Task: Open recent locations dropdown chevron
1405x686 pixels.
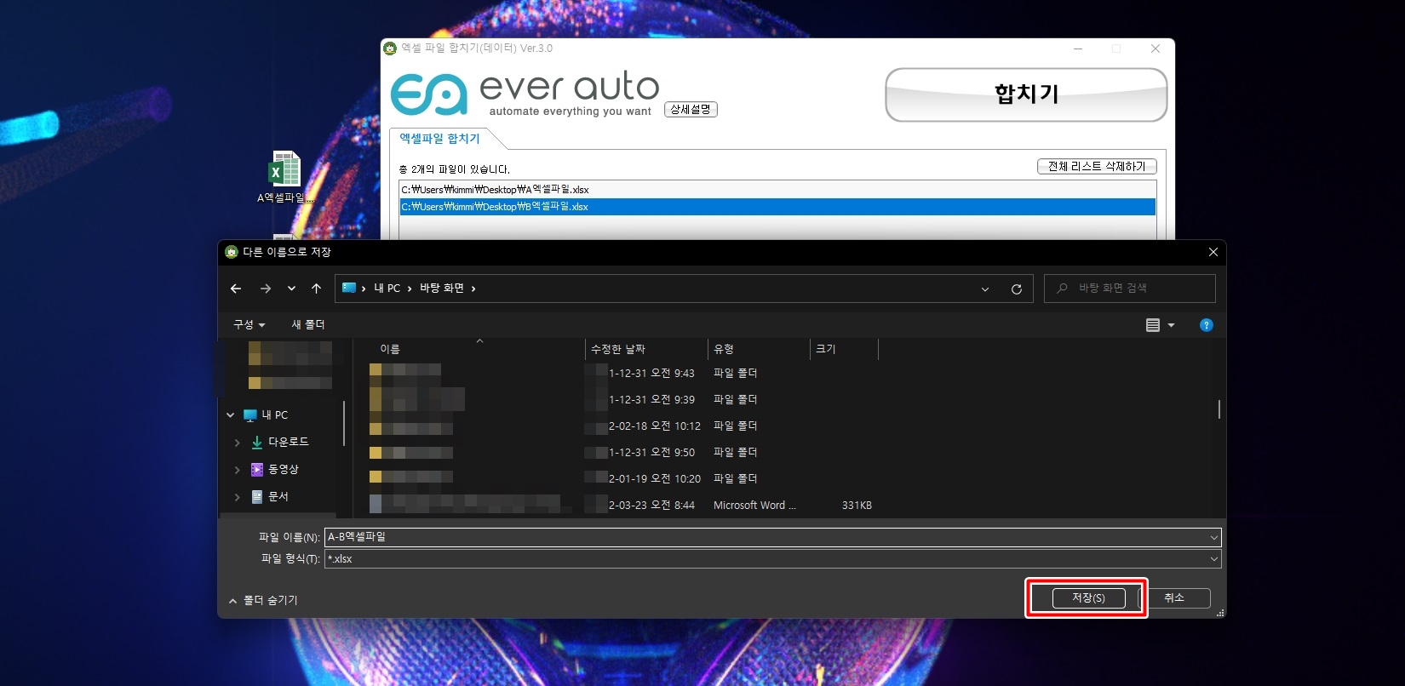Action: click(x=291, y=289)
